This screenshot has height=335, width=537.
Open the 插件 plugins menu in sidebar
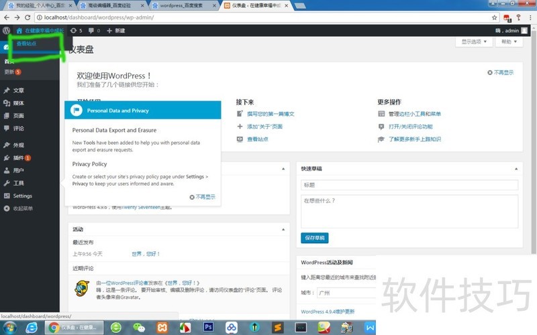(x=19, y=157)
